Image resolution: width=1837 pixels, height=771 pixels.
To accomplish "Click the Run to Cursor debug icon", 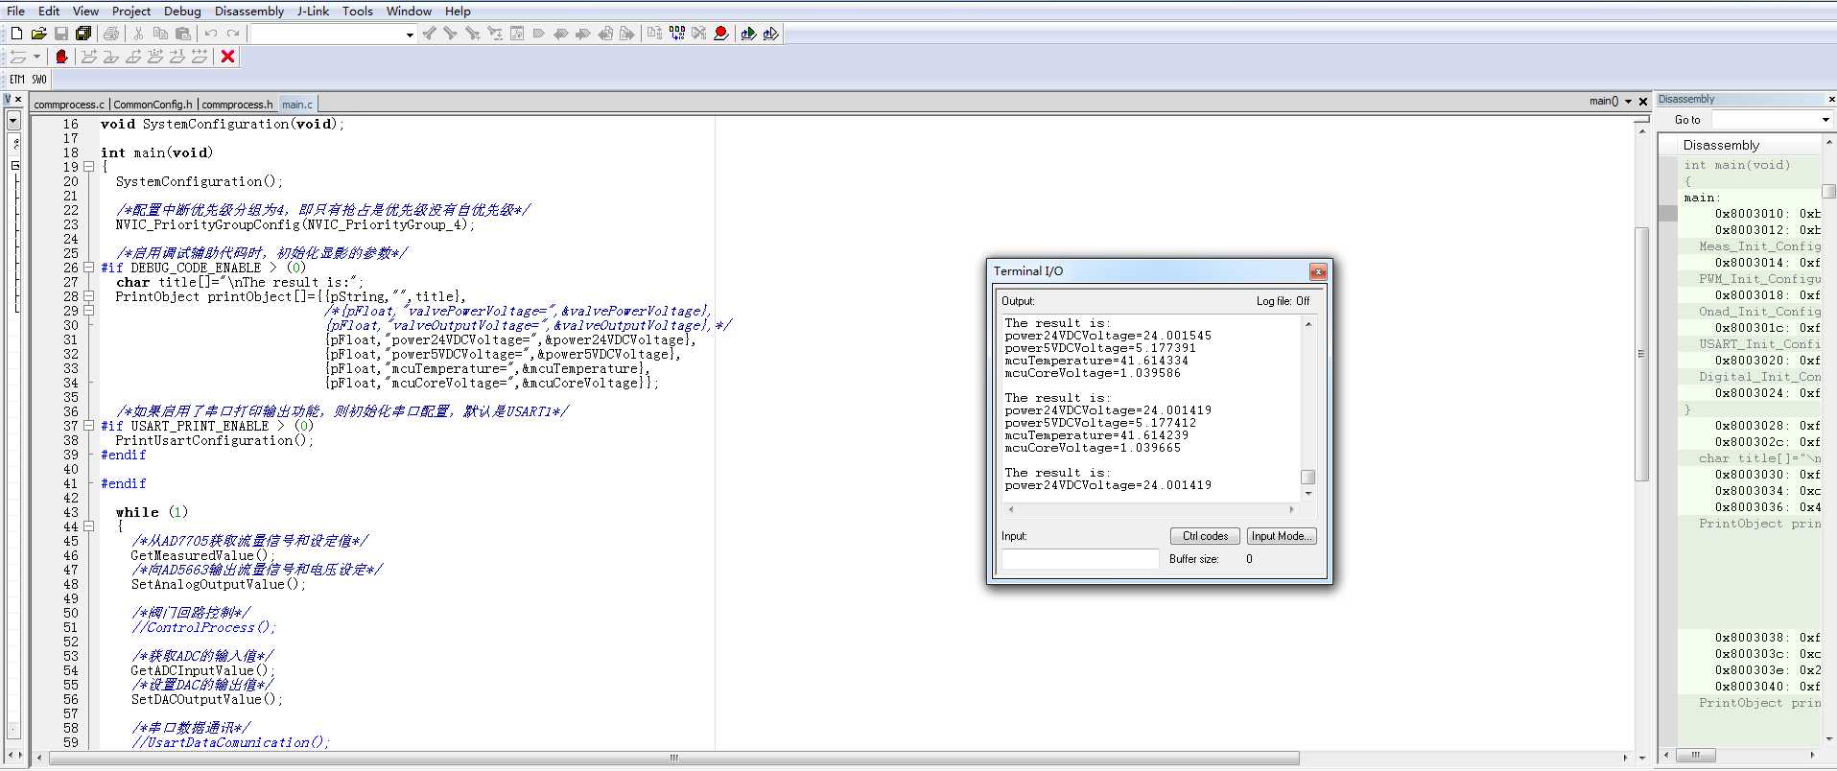I will point(177,57).
